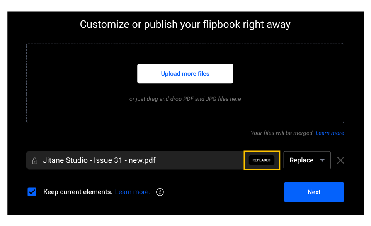Open Learn more beside Keep current elements

[x=132, y=192]
